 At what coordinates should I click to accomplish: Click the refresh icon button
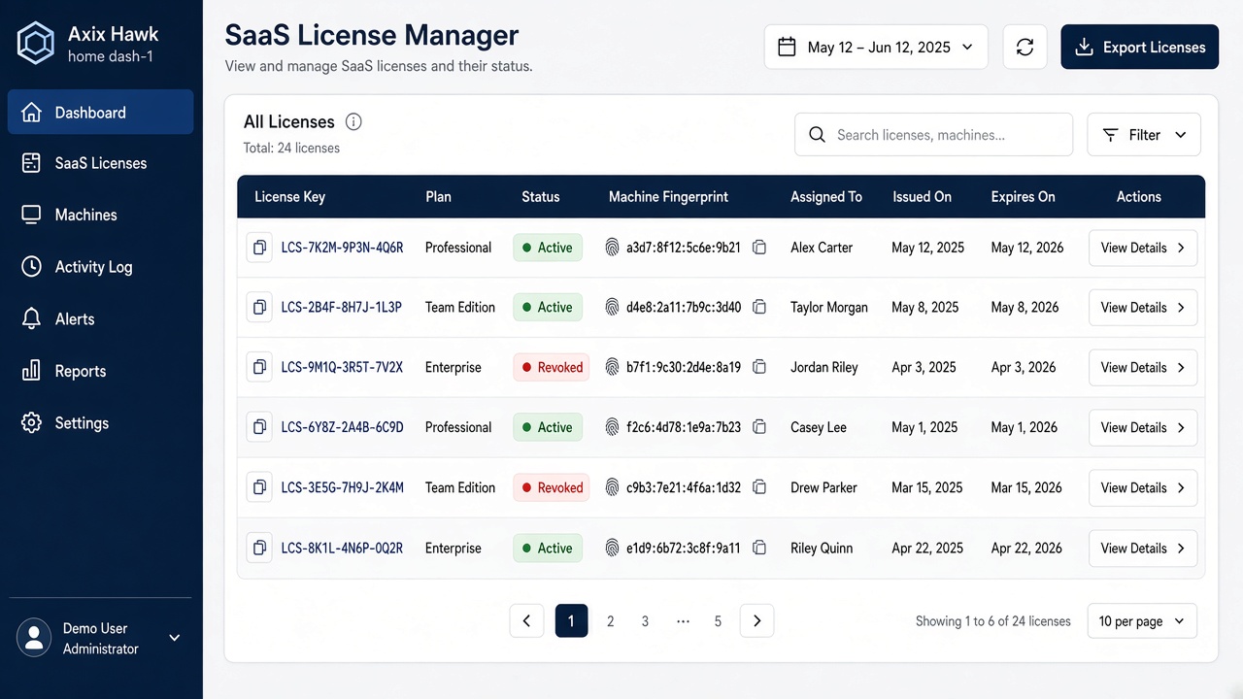1025,47
